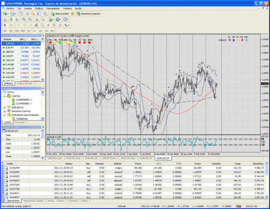Switch chart to bar chart style
The height and width of the screenshot is (209, 270).
(5, 19)
